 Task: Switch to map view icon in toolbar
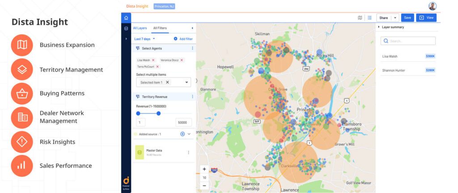point(360,18)
